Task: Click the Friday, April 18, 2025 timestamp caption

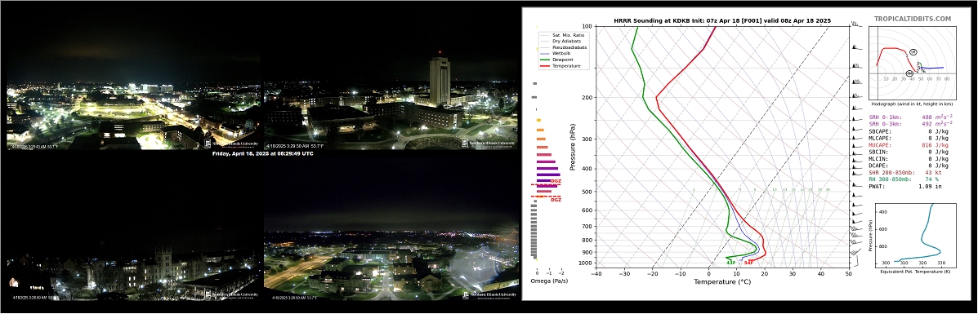Action: pos(262,153)
